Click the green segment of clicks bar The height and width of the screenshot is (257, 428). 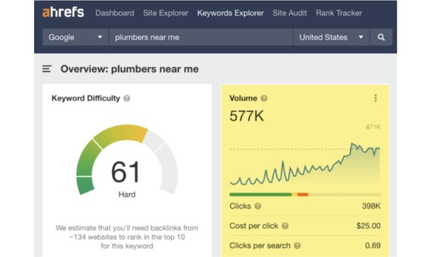[261, 194]
